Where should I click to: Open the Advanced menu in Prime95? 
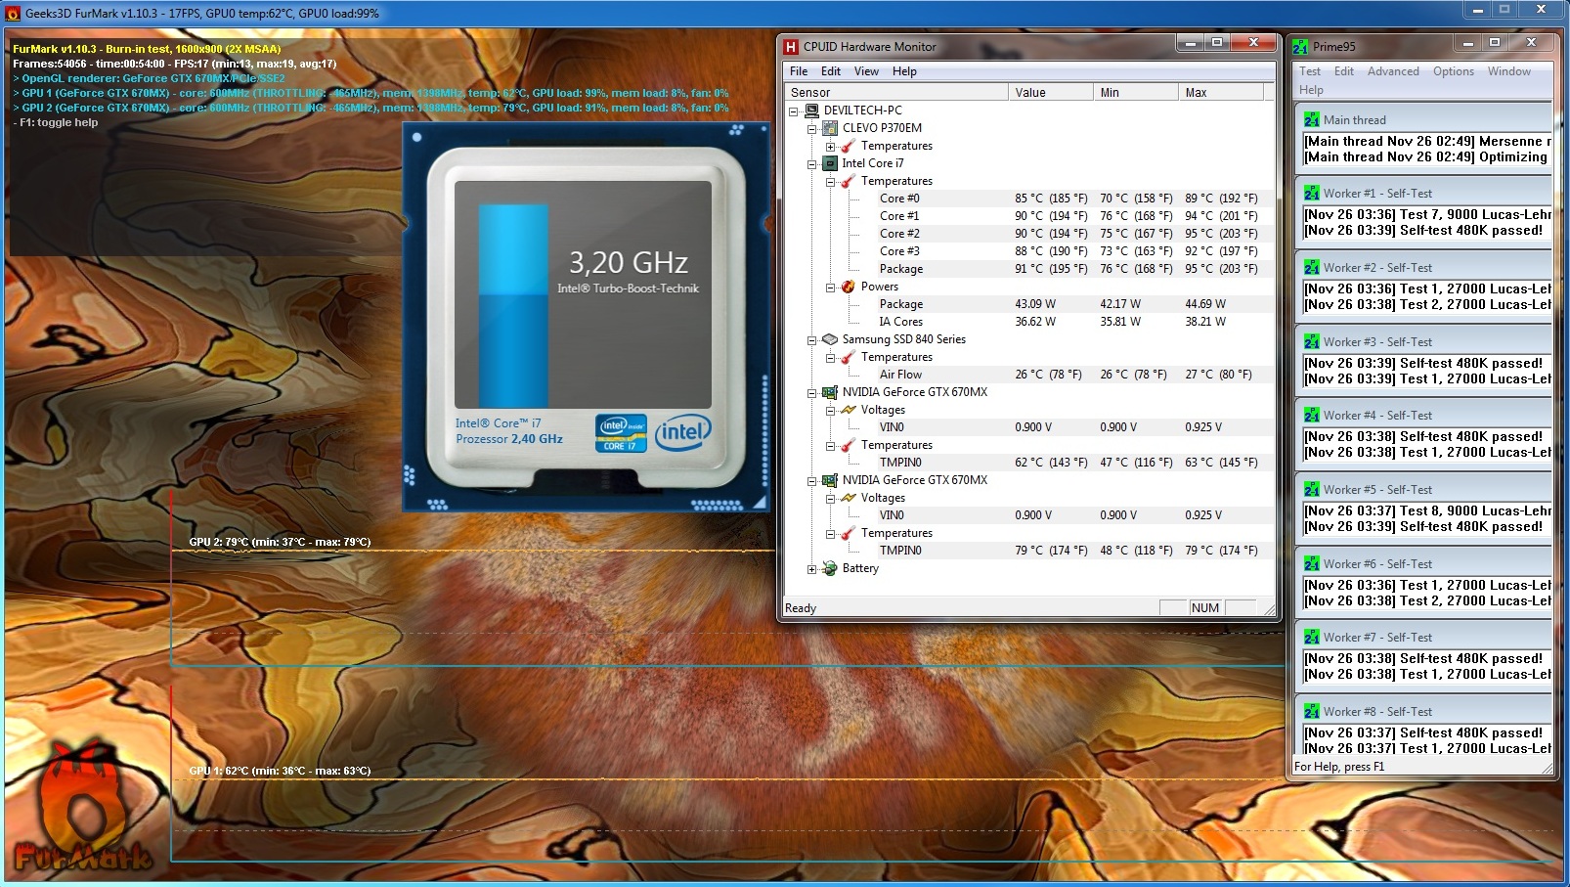coord(1393,71)
